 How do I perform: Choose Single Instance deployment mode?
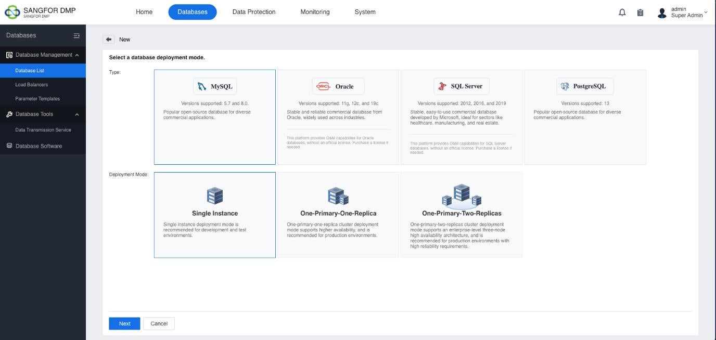(215, 215)
